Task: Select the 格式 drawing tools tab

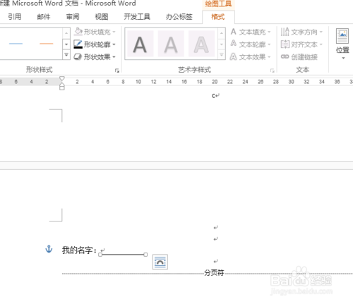Action: 218,17
